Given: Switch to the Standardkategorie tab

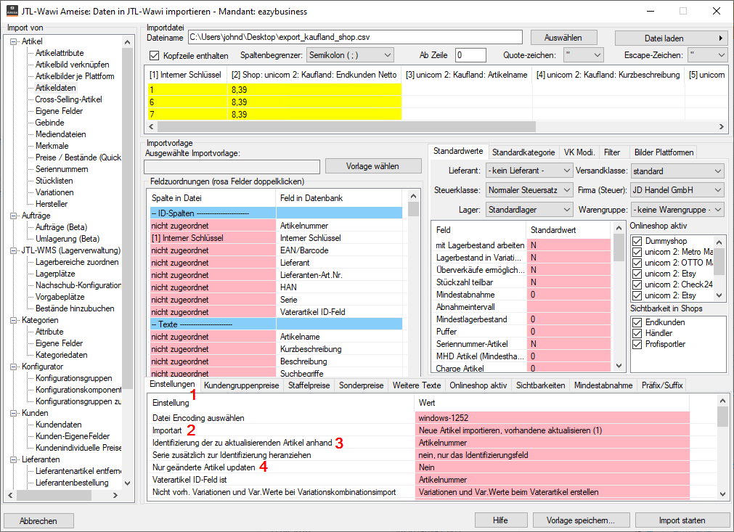Looking at the screenshot, I should (x=523, y=152).
